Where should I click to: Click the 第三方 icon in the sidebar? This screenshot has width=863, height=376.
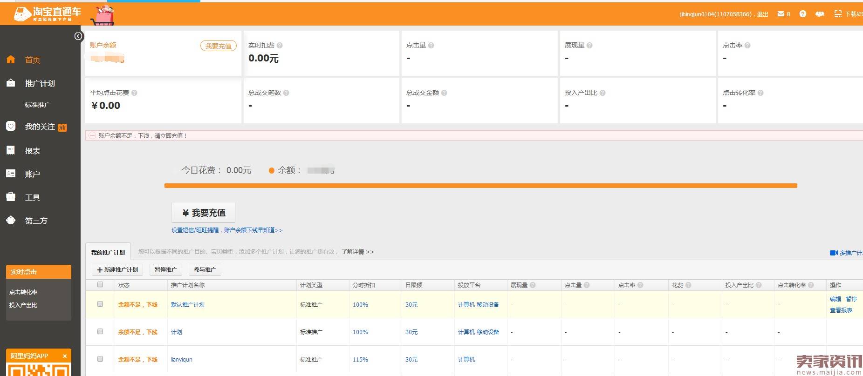coord(11,220)
